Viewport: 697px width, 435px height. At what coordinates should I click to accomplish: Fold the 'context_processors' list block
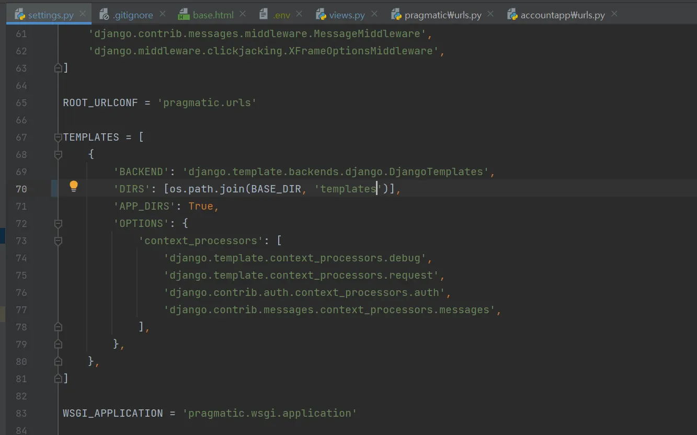click(58, 241)
